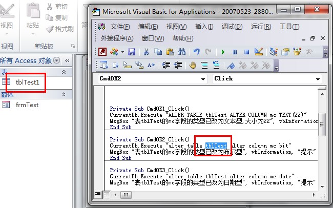Click the code window's vertical scrollbar thumb
333x208 pixels.
pos(322,124)
